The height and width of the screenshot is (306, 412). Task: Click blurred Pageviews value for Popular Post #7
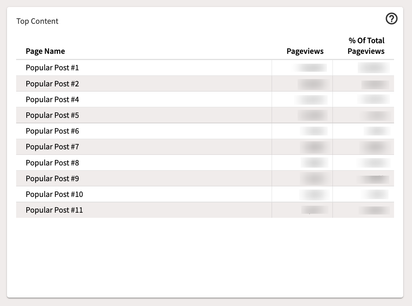tap(315, 147)
